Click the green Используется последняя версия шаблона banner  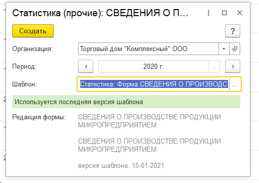[126, 102]
